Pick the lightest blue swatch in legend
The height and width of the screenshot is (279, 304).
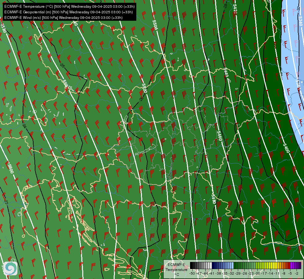[x=233, y=265]
